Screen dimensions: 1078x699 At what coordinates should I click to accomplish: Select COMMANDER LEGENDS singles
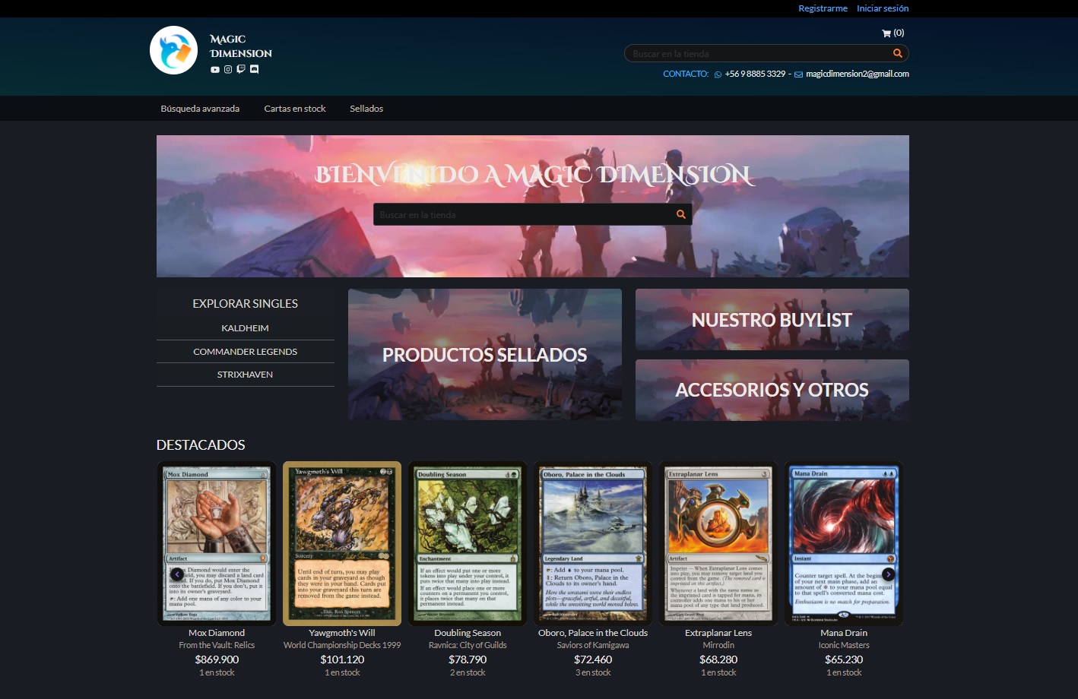click(245, 352)
